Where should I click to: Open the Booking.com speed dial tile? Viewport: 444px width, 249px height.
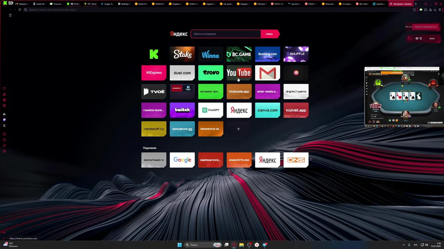[x=267, y=54]
